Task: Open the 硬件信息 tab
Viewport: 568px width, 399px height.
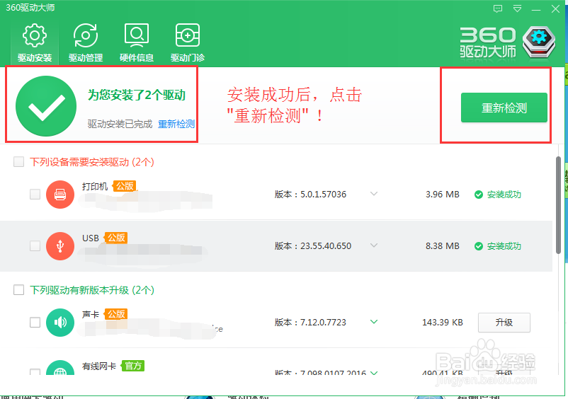Action: point(137,43)
